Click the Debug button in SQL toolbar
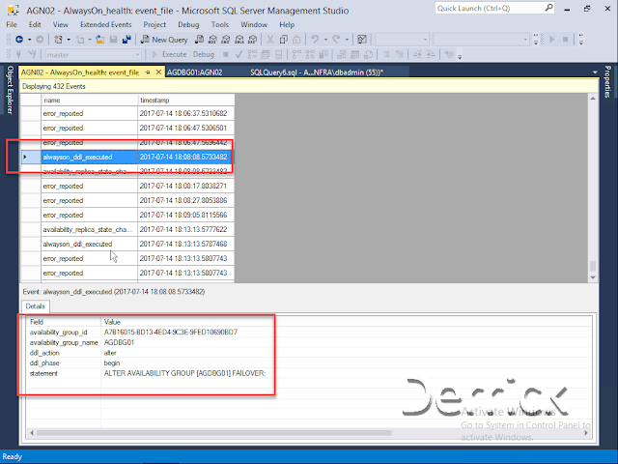This screenshot has height=464, width=618. [204, 54]
